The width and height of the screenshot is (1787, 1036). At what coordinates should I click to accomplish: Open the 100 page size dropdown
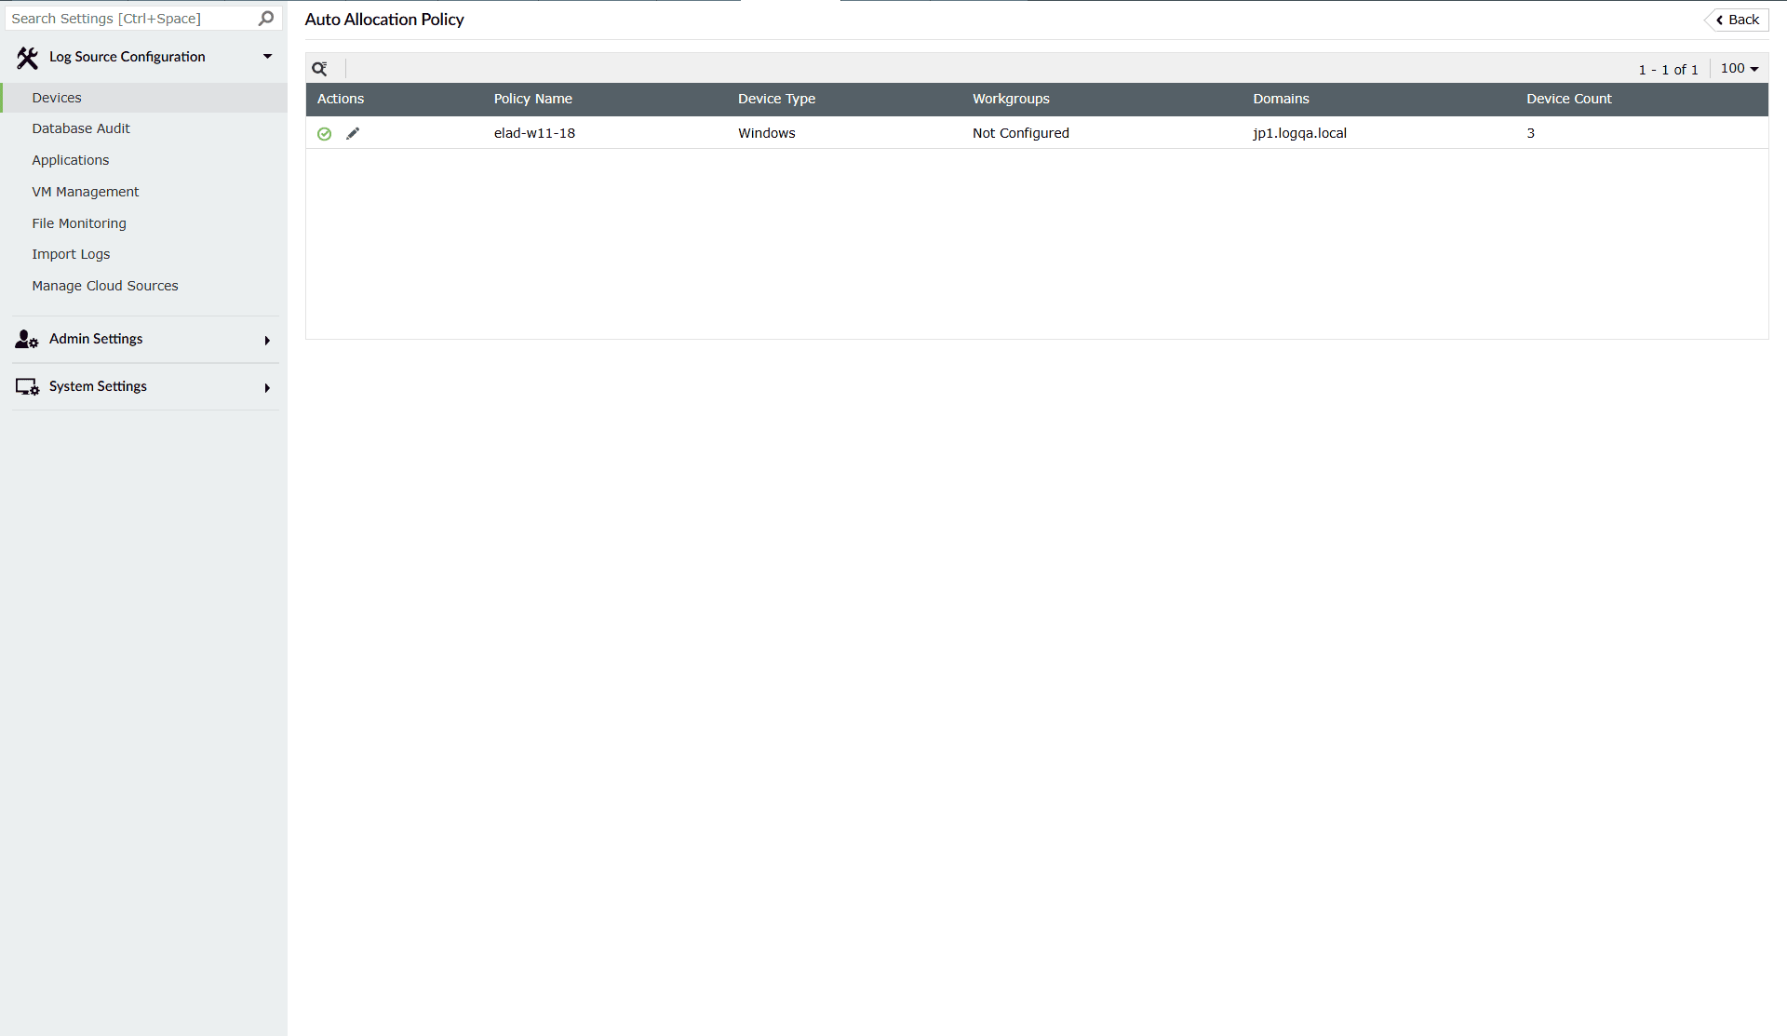tap(1739, 68)
